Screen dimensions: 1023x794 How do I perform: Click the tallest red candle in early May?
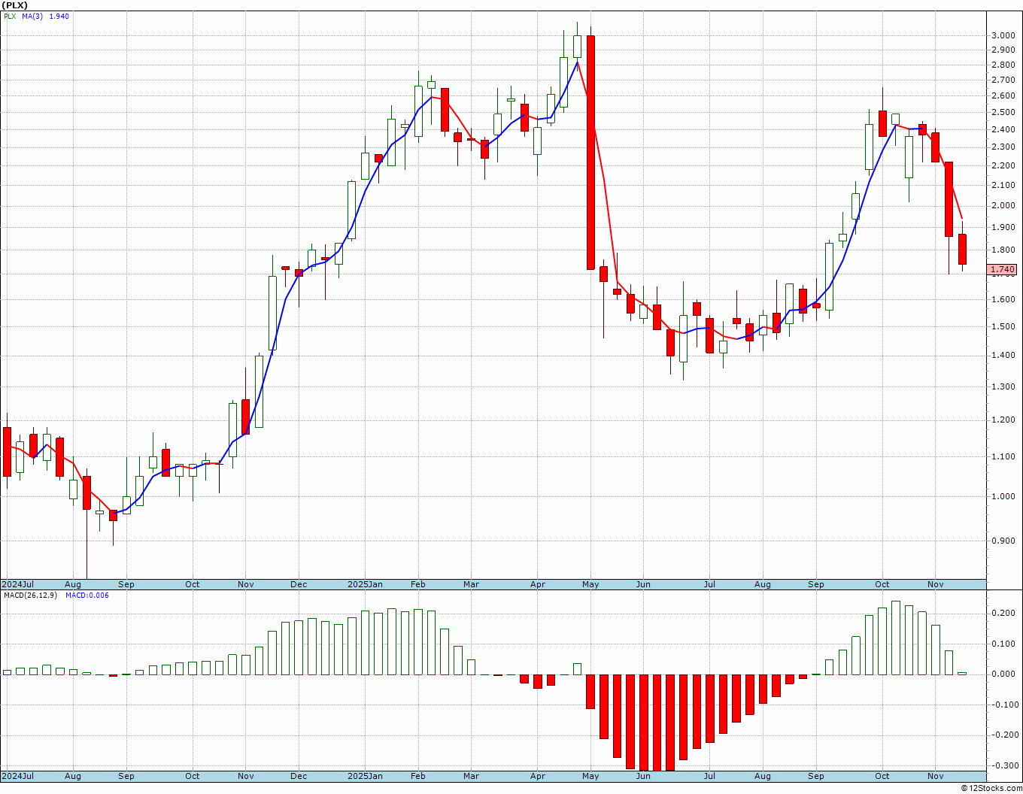pyautogui.click(x=591, y=153)
